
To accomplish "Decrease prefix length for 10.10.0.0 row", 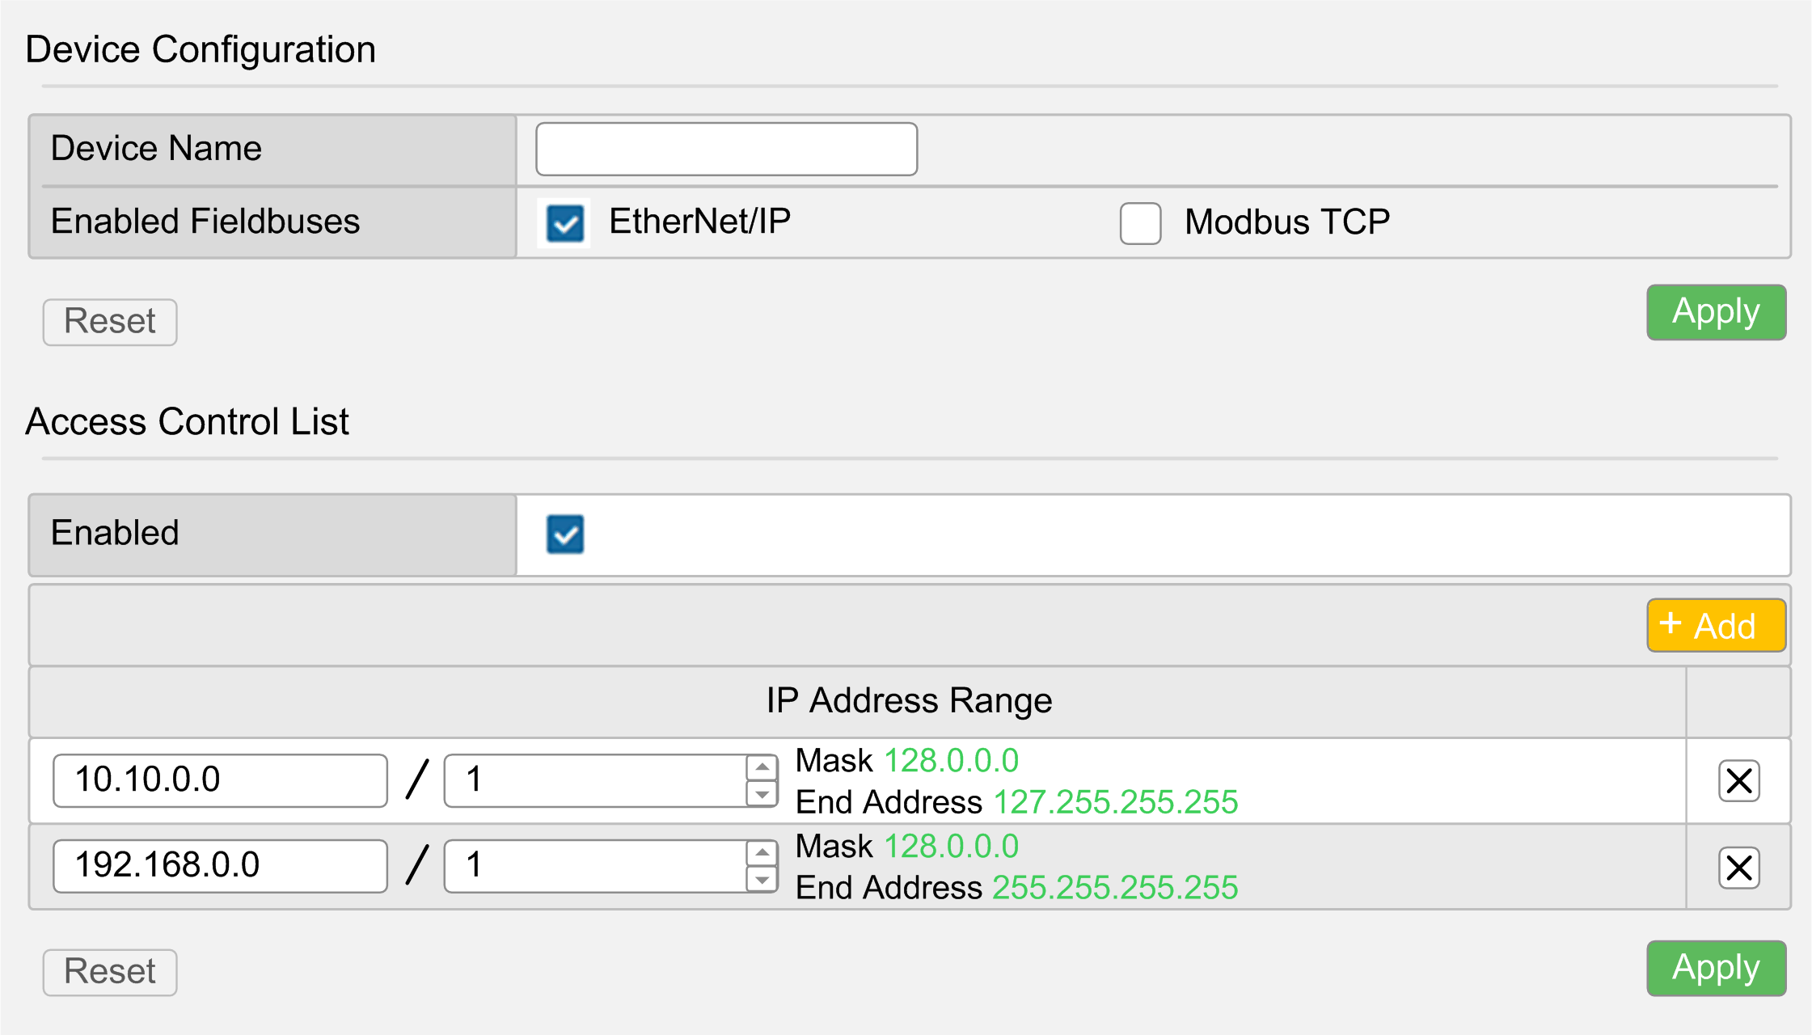I will (762, 794).
